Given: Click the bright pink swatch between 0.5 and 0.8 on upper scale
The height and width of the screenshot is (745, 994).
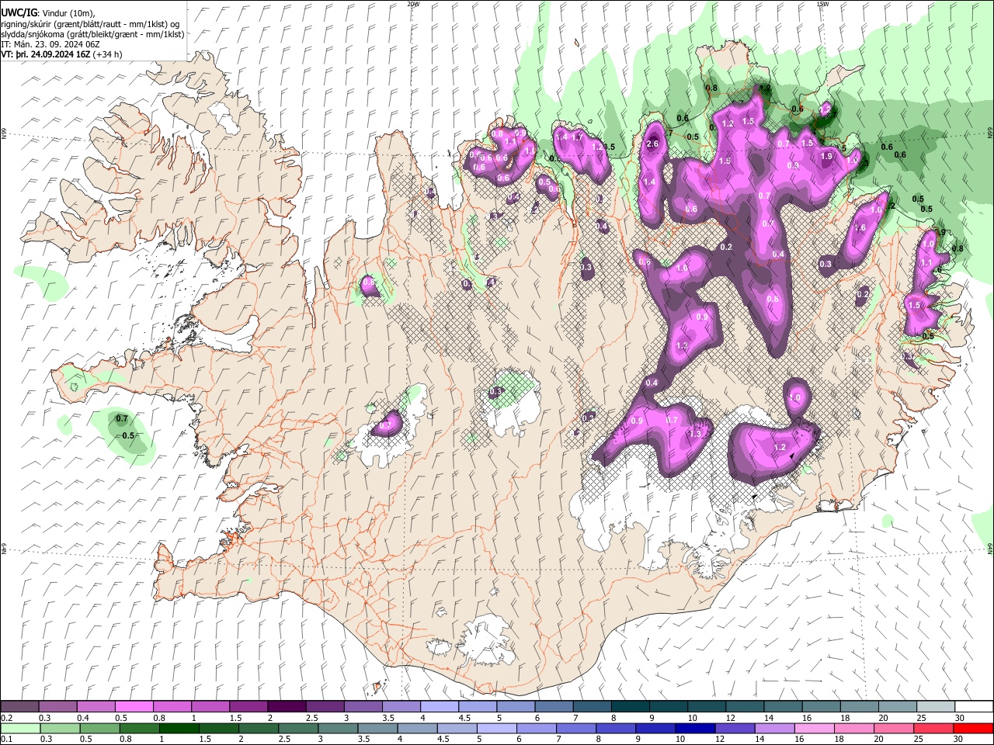Looking at the screenshot, I should [x=134, y=707].
